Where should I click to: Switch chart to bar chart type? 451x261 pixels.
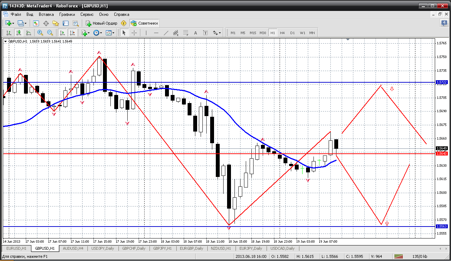9,33
